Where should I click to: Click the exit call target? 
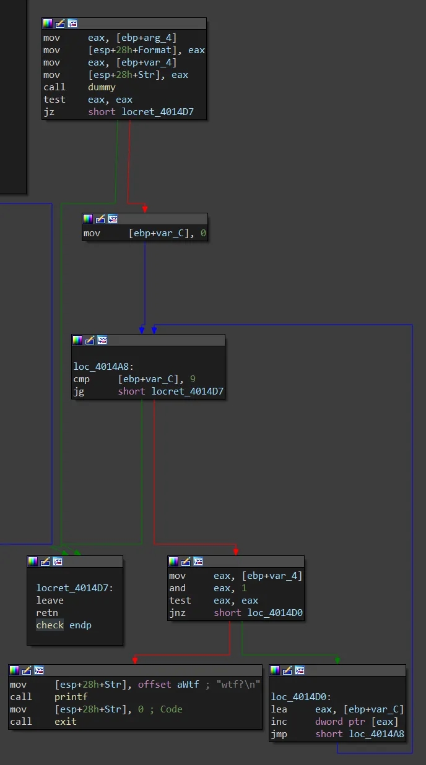point(66,722)
